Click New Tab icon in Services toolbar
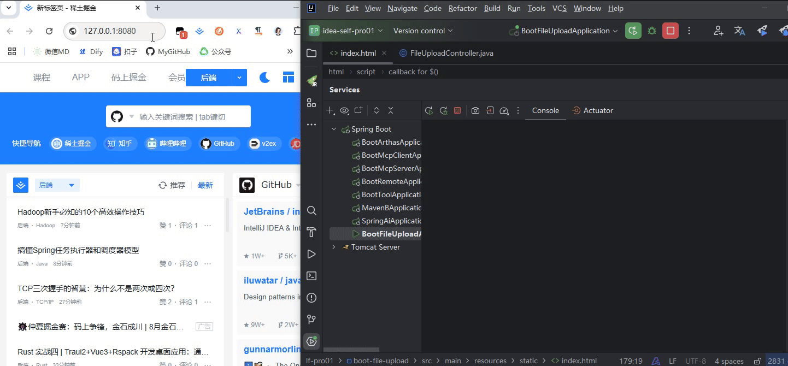The width and height of the screenshot is (788, 366). point(358,110)
